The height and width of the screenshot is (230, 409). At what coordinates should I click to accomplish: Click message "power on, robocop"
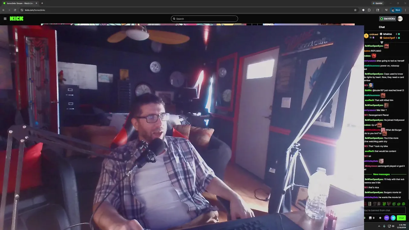(x=390, y=66)
